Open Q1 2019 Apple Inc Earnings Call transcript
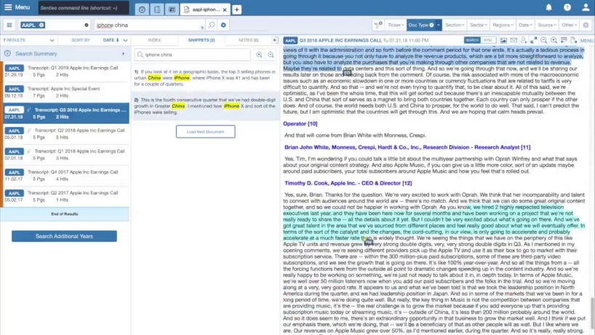This screenshot has width=595, height=335. click(65, 71)
